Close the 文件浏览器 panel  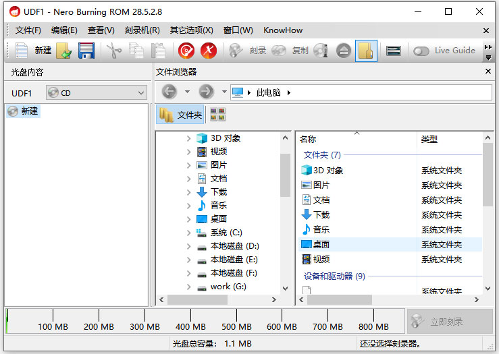[x=488, y=71]
